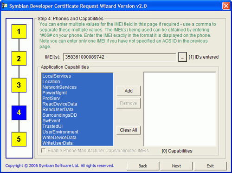232x173 pixels.
Task: Proceed with the Next button
Action: [176, 166]
